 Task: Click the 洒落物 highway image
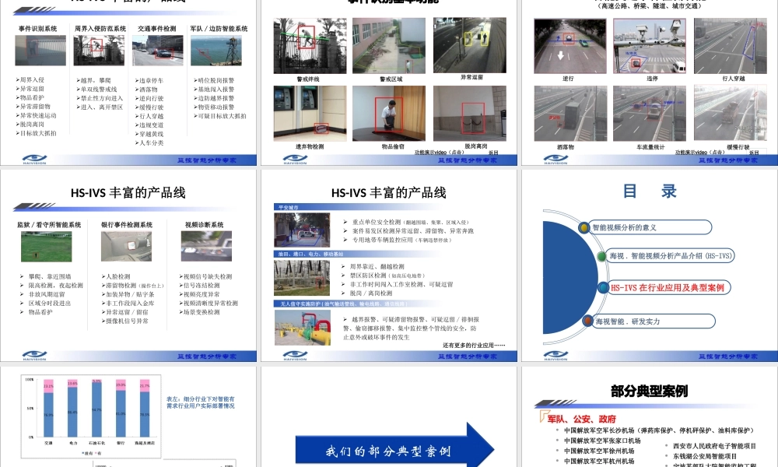570,113
